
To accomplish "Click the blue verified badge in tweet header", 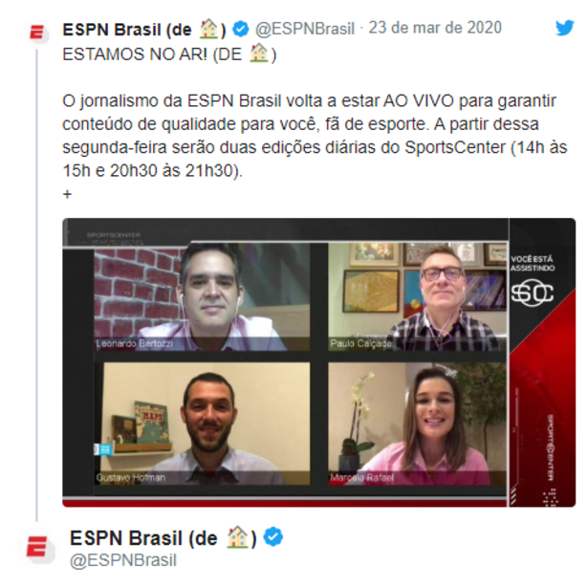I will tap(240, 30).
